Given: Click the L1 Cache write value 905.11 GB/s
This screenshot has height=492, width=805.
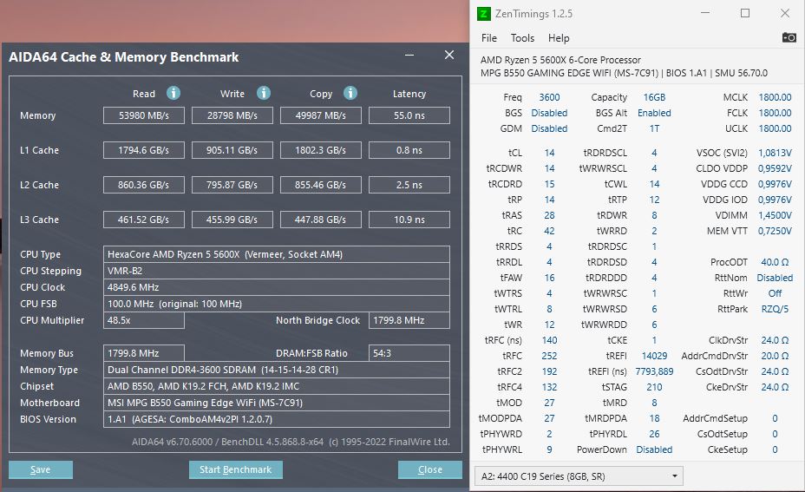Looking at the screenshot, I should pos(232,150).
